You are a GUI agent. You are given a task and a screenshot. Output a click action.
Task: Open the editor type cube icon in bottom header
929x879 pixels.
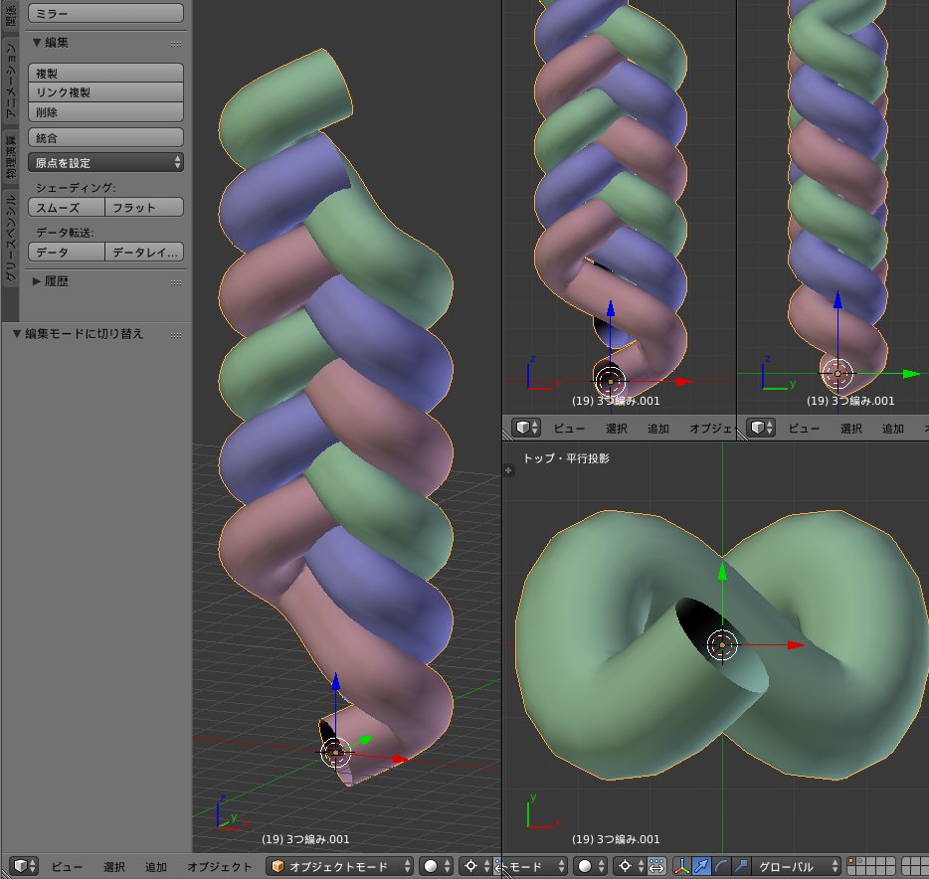coord(21,865)
